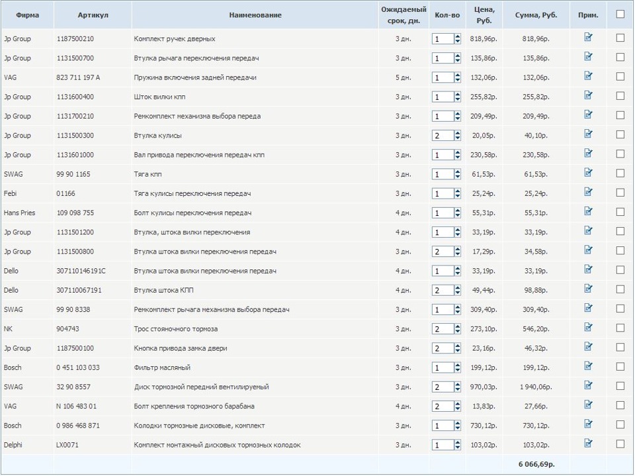
Task: Change quantity spinner for Болт крепления тормозного барабана
Action: point(458,406)
